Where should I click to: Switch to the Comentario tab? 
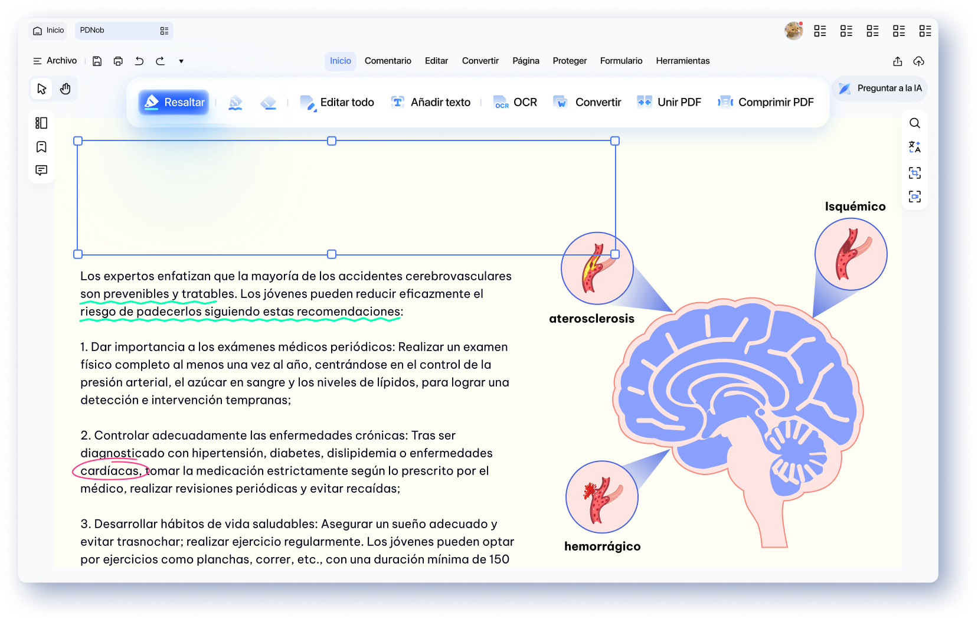[388, 61]
